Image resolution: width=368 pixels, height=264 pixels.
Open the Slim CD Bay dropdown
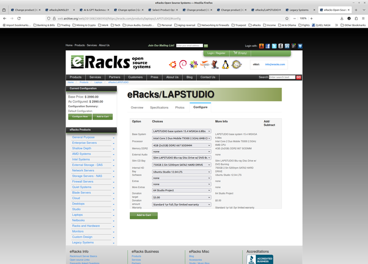tap(181, 158)
